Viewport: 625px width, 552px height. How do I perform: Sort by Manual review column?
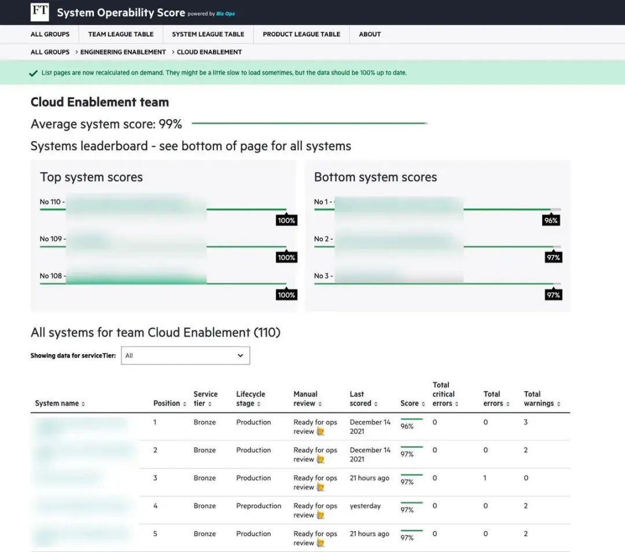[307, 399]
